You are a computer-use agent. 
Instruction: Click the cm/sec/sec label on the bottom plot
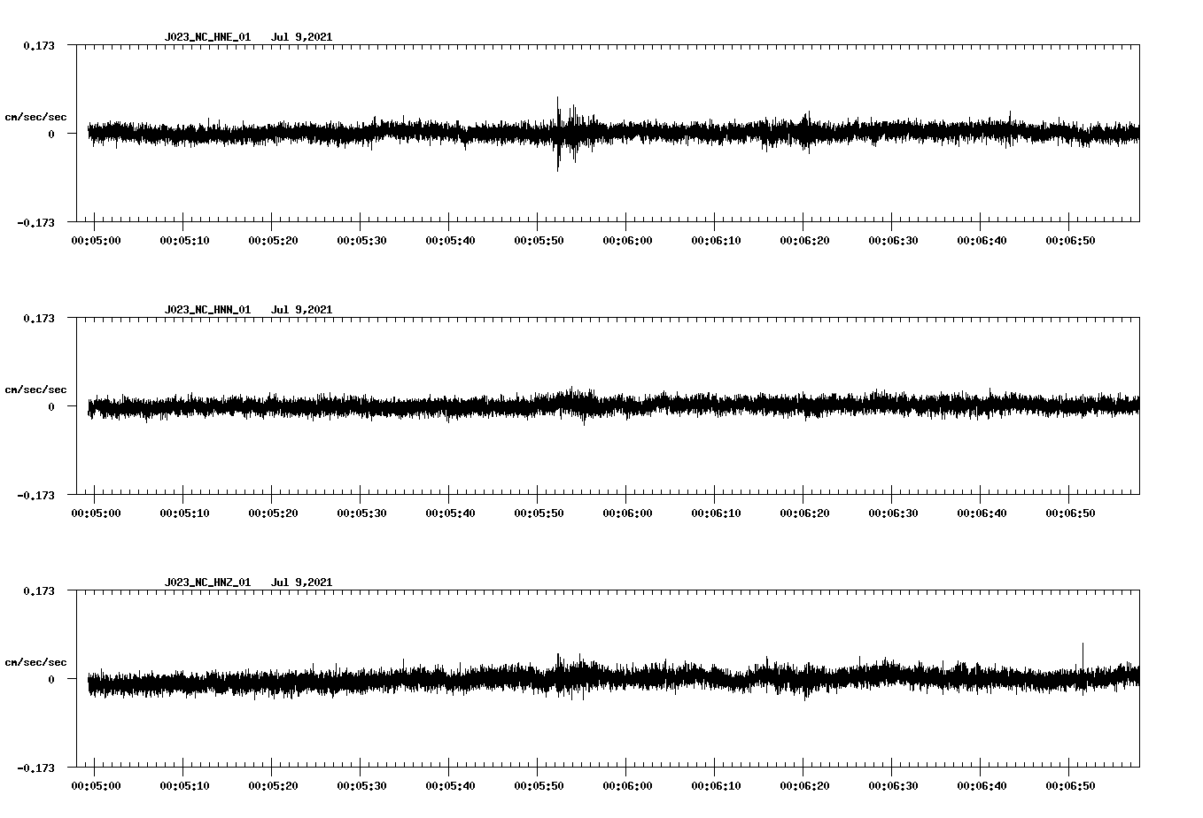click(35, 661)
